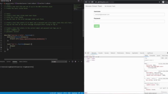Viewport: 168px width, 94px height.
Task: Open the DevTools Lighthouse tab
Action: pos(150,53)
